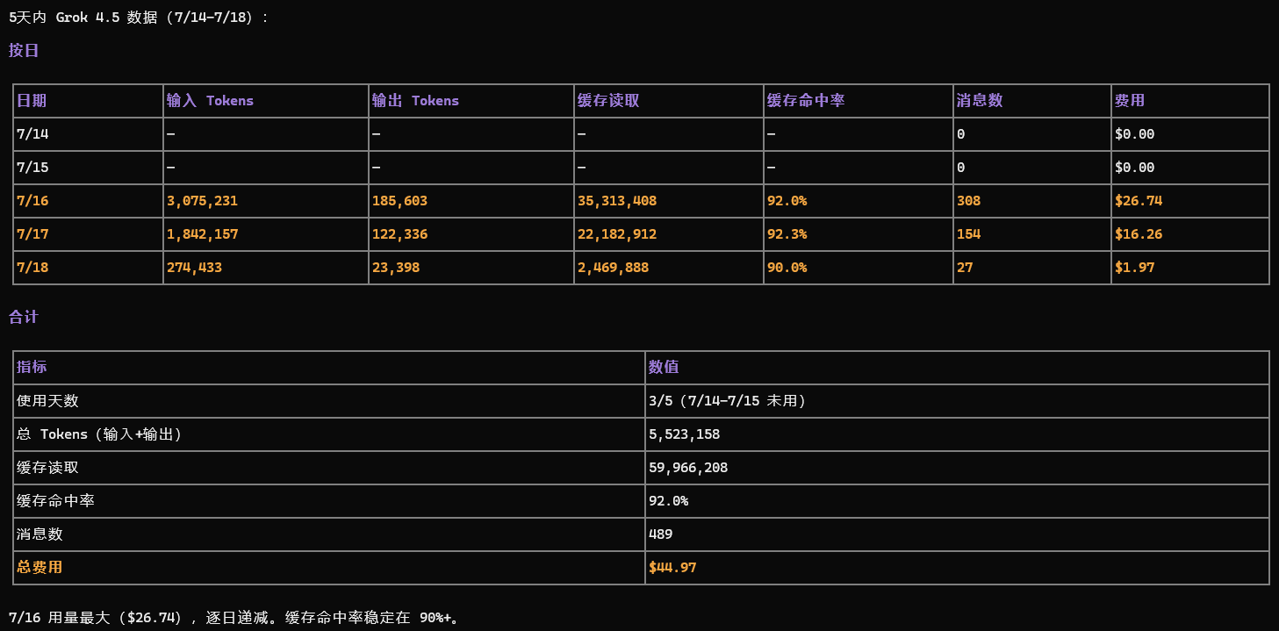1279x631 pixels.
Task: Click '92.0%' hit rate in the 7/16 row
Action: click(x=787, y=201)
